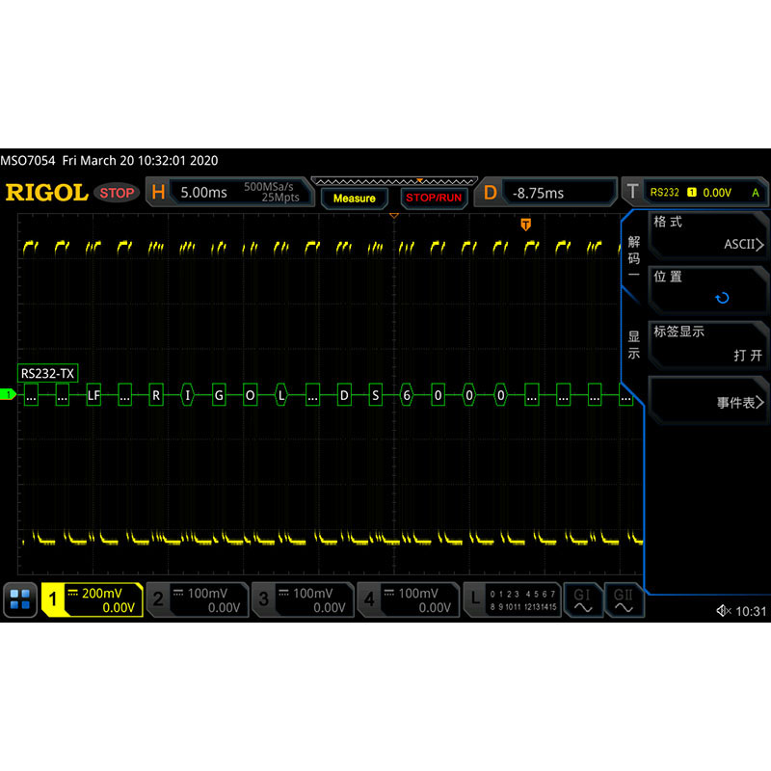Click decoded packet G
771x771 pixels.
pos(219,395)
